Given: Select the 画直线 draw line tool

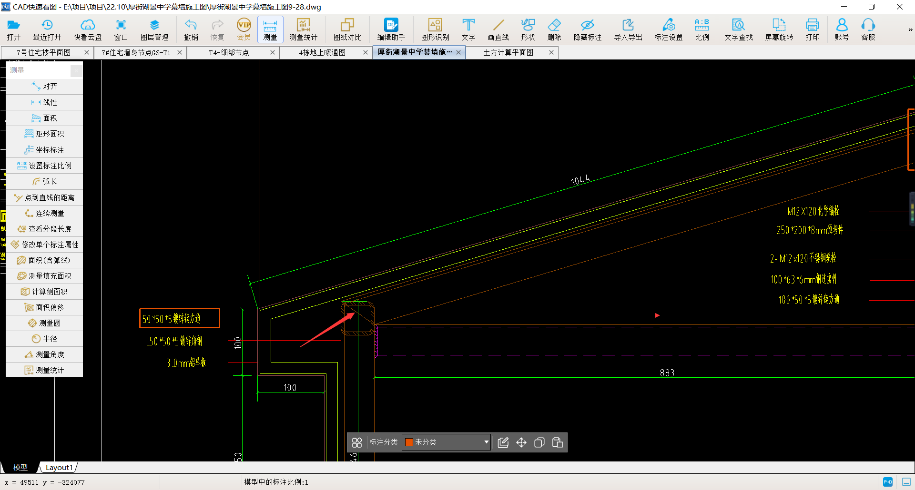Looking at the screenshot, I should tap(498, 29).
